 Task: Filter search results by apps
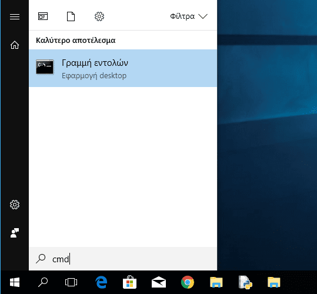click(x=43, y=16)
